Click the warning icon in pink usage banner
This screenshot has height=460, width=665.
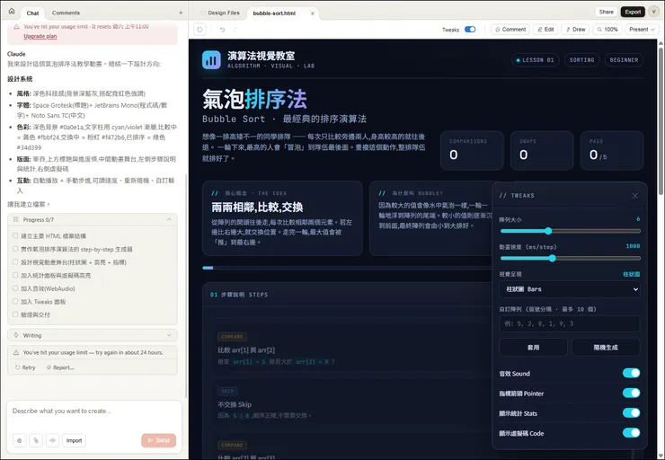pyautogui.click(x=16, y=26)
